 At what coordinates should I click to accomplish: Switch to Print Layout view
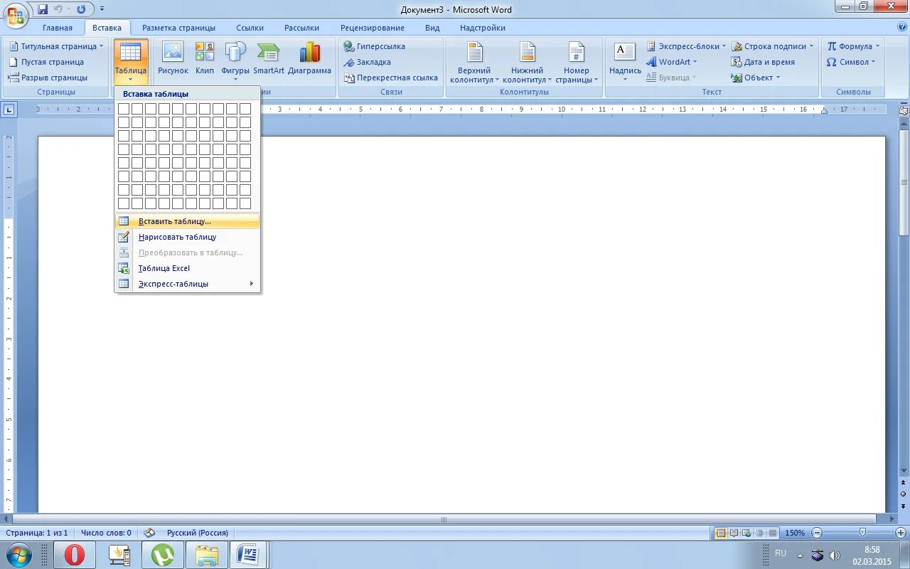pyautogui.click(x=721, y=533)
